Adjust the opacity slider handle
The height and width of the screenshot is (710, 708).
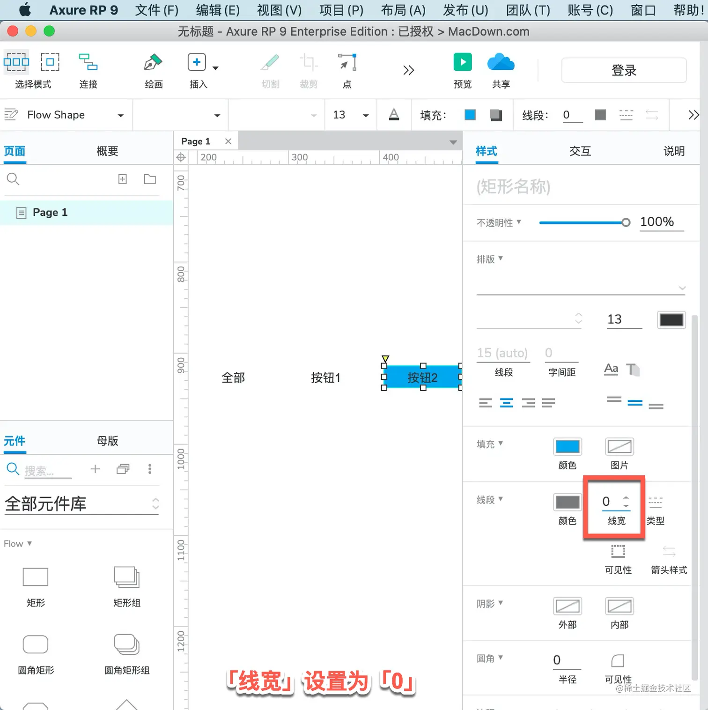[626, 222]
